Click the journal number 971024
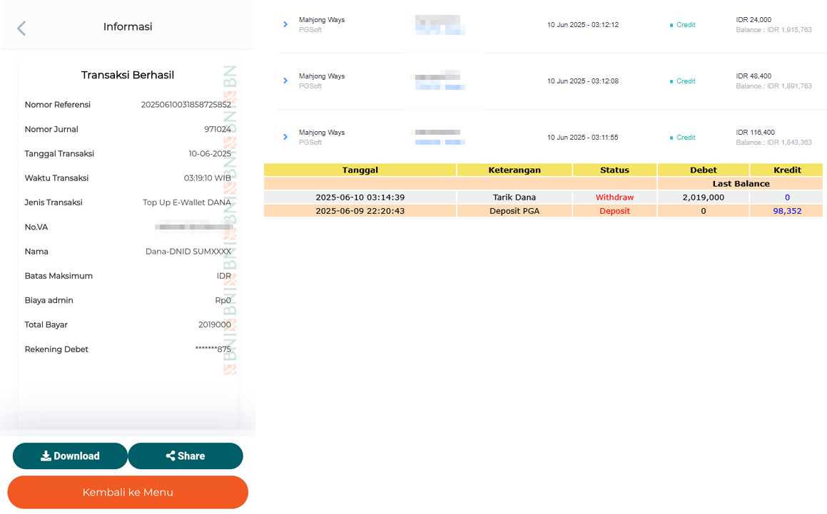827x514 pixels. coord(218,129)
